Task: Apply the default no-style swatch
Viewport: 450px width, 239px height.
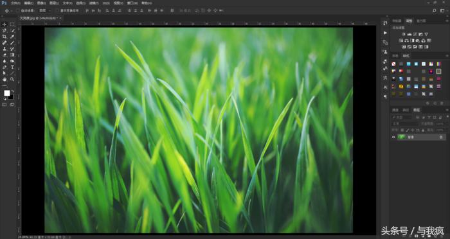Action: coord(393,64)
